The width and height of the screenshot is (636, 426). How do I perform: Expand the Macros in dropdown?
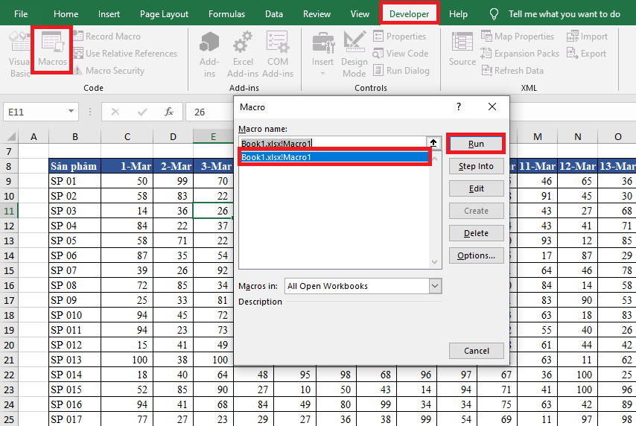pos(436,286)
